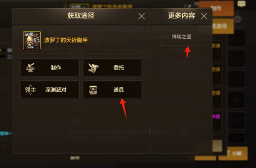The height and width of the screenshot is (168, 256).
Task: Click the 深渊派对 text label
Action: pyautogui.click(x=56, y=90)
